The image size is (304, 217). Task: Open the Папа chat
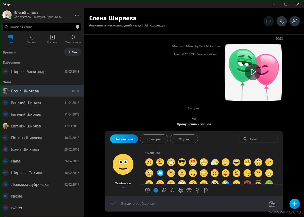point(42,161)
